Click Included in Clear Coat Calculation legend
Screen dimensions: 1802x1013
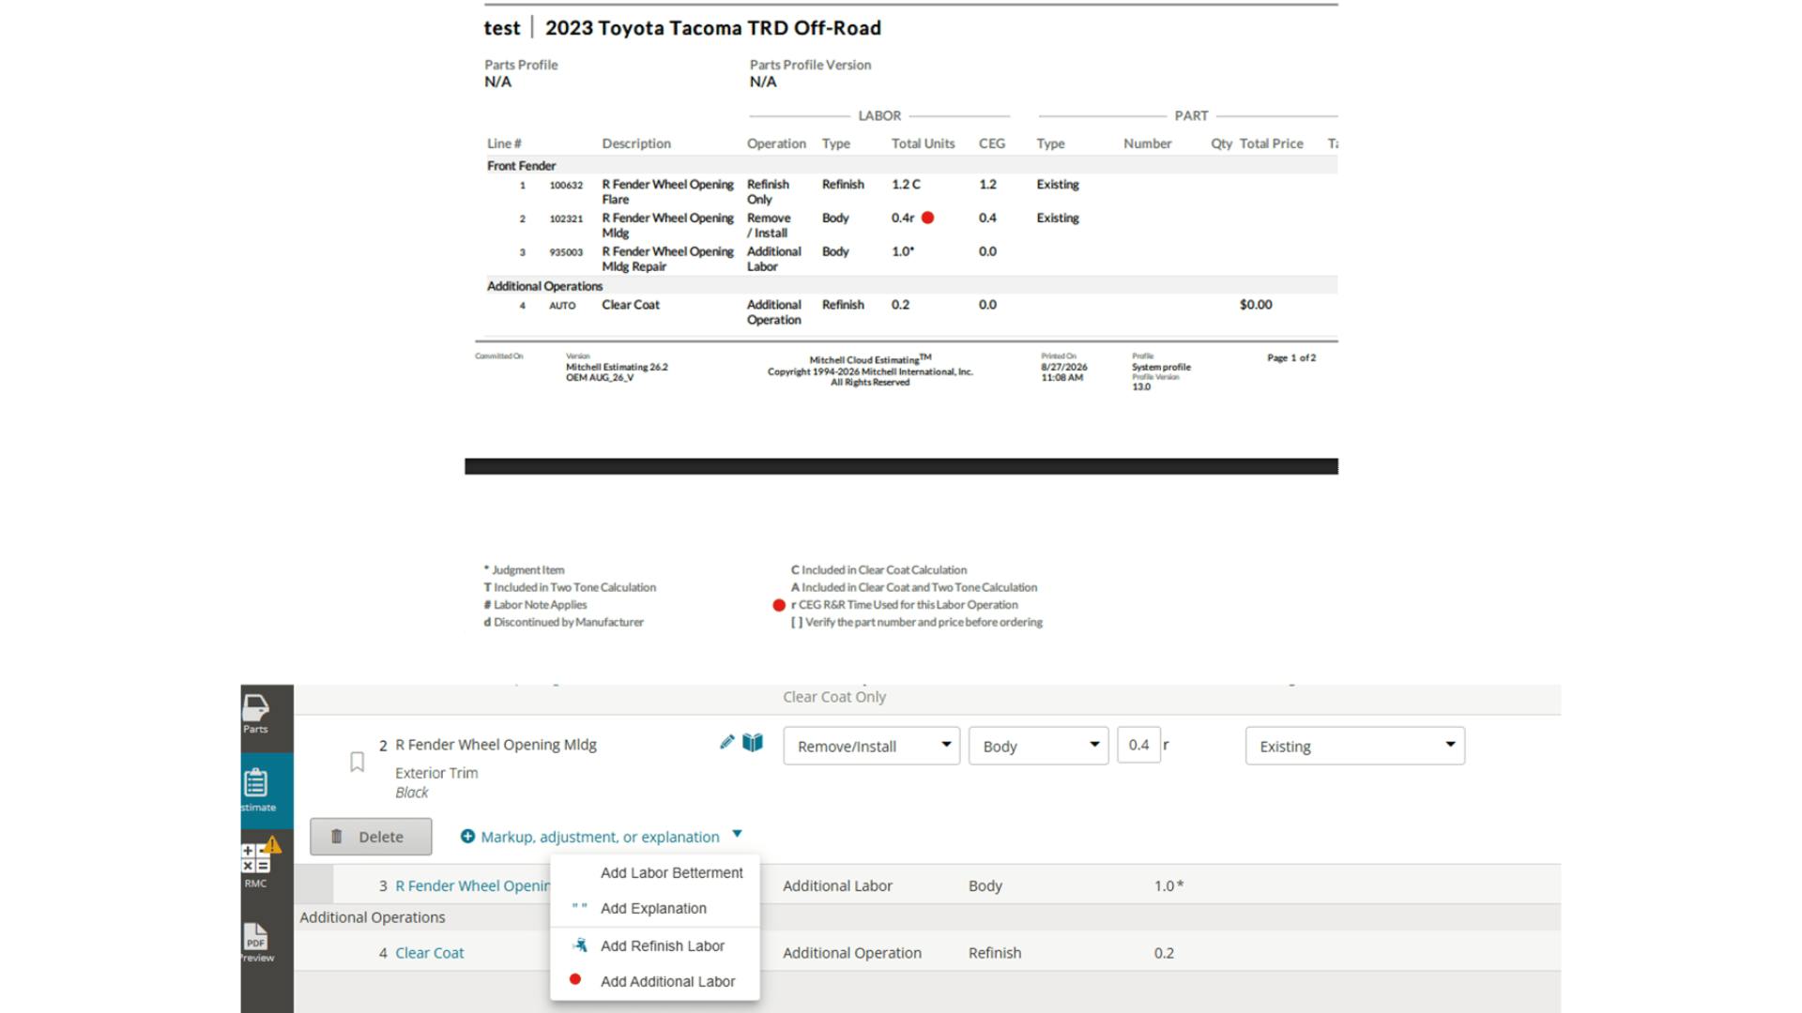[x=878, y=570]
